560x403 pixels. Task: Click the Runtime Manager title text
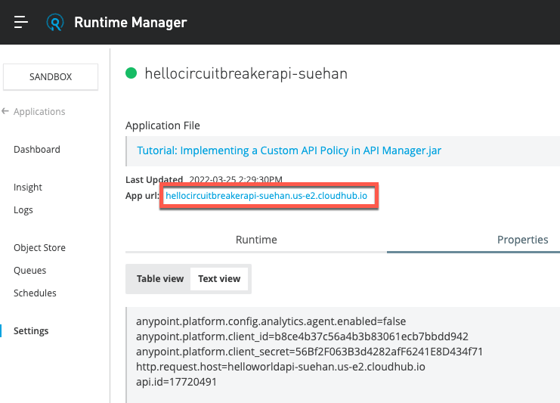click(130, 22)
